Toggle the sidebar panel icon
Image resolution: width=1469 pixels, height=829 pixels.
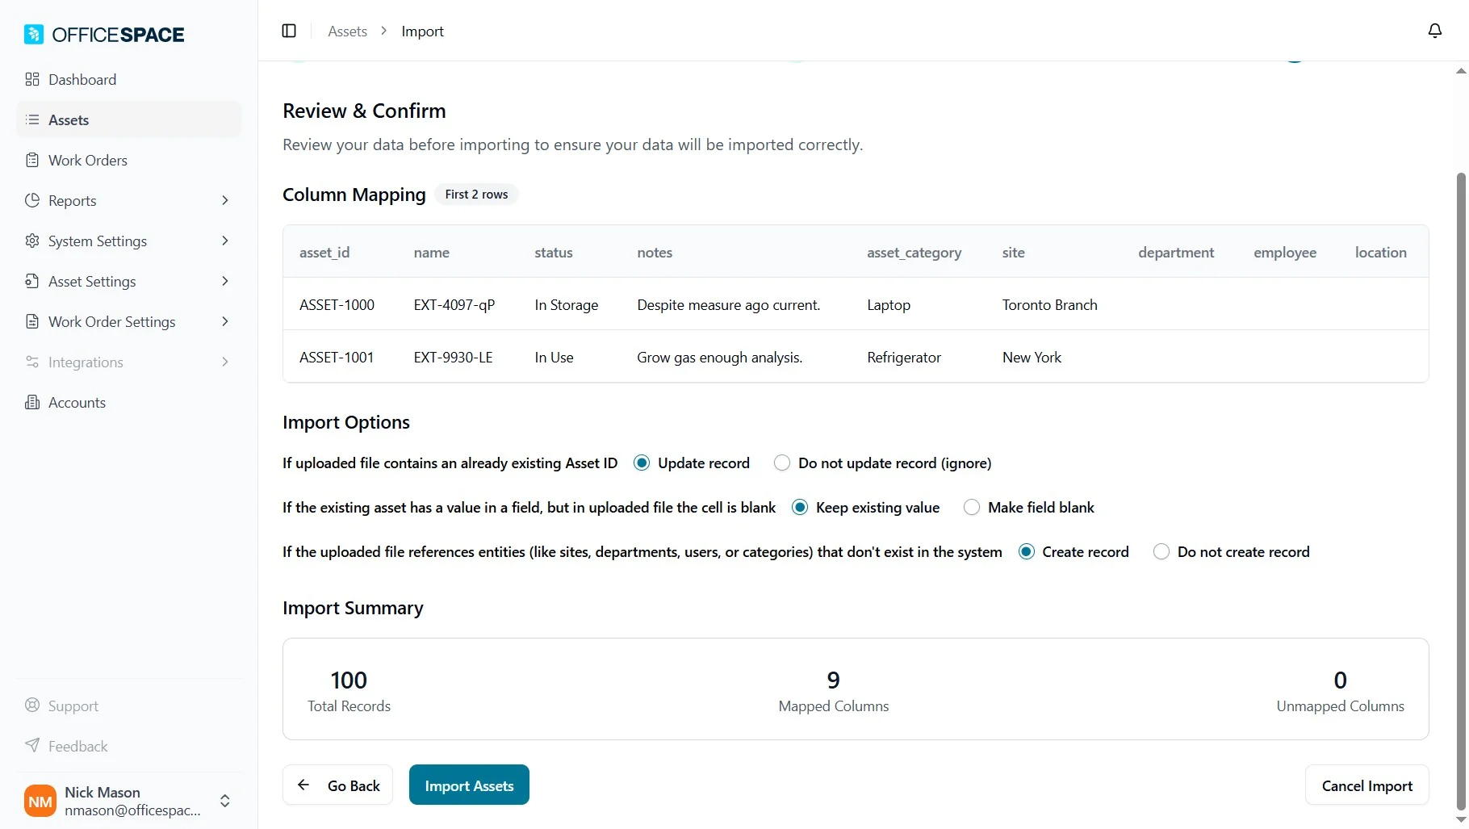point(289,31)
